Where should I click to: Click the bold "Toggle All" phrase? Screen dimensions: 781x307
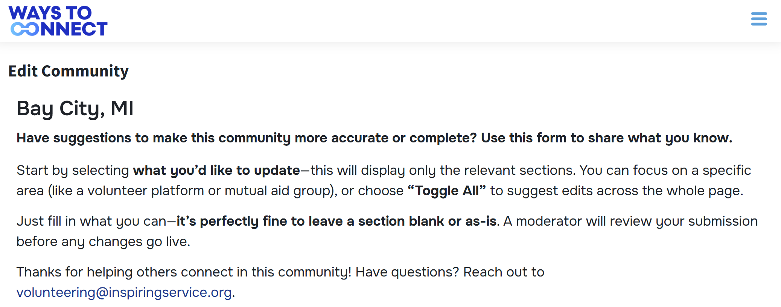pos(447,191)
